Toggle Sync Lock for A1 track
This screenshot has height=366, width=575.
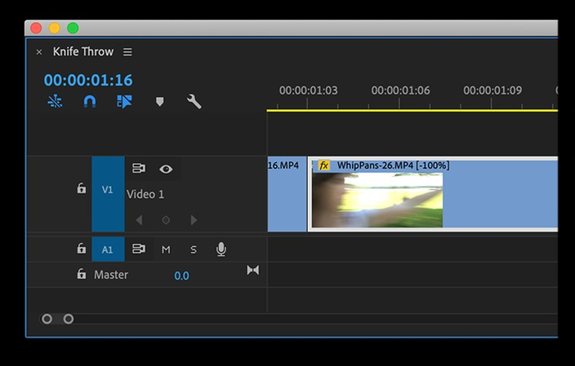[x=139, y=249]
